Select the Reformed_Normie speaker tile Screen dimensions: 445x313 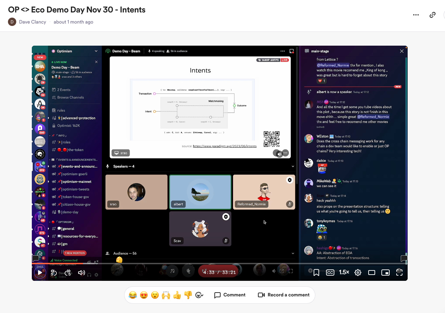[x=264, y=192]
